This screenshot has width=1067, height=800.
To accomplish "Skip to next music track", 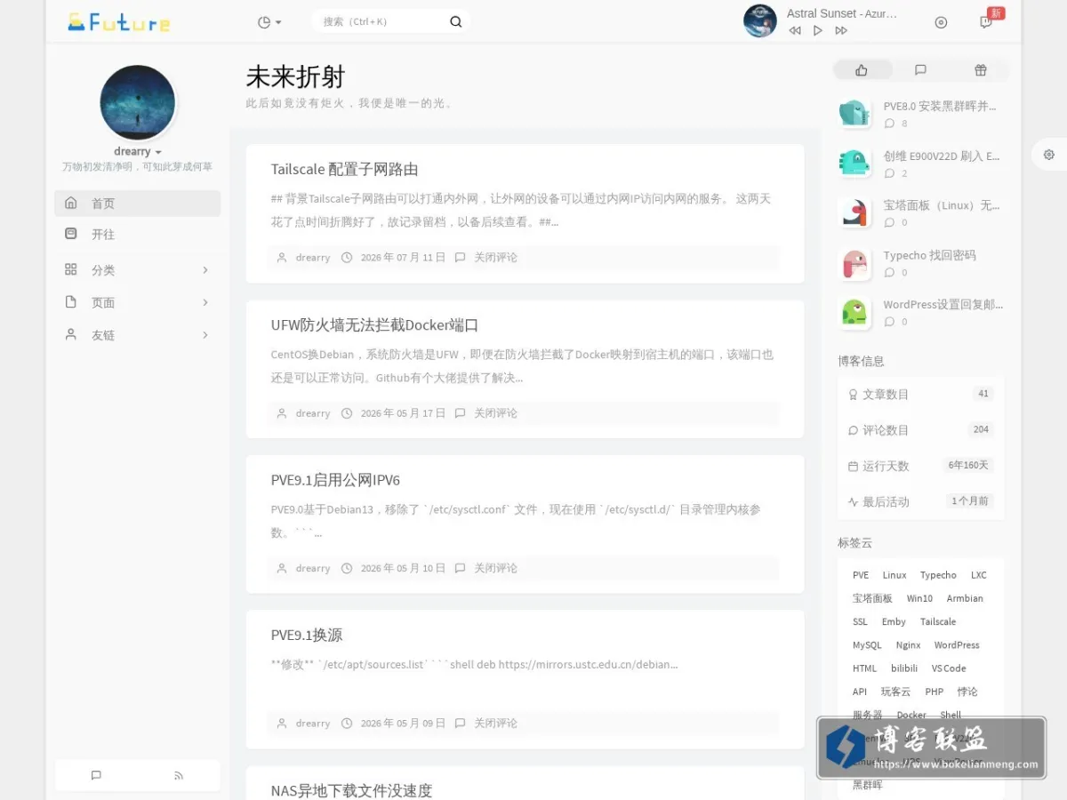I will (x=841, y=30).
